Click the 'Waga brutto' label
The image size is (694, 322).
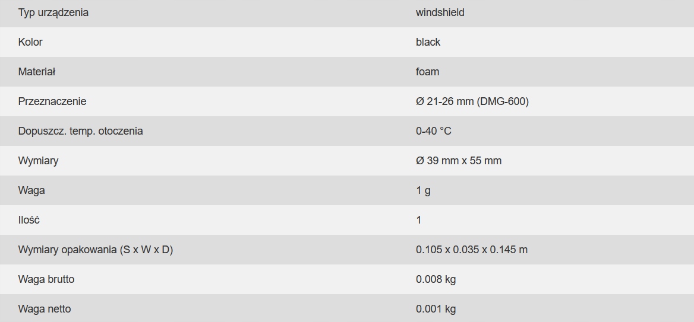(46, 279)
